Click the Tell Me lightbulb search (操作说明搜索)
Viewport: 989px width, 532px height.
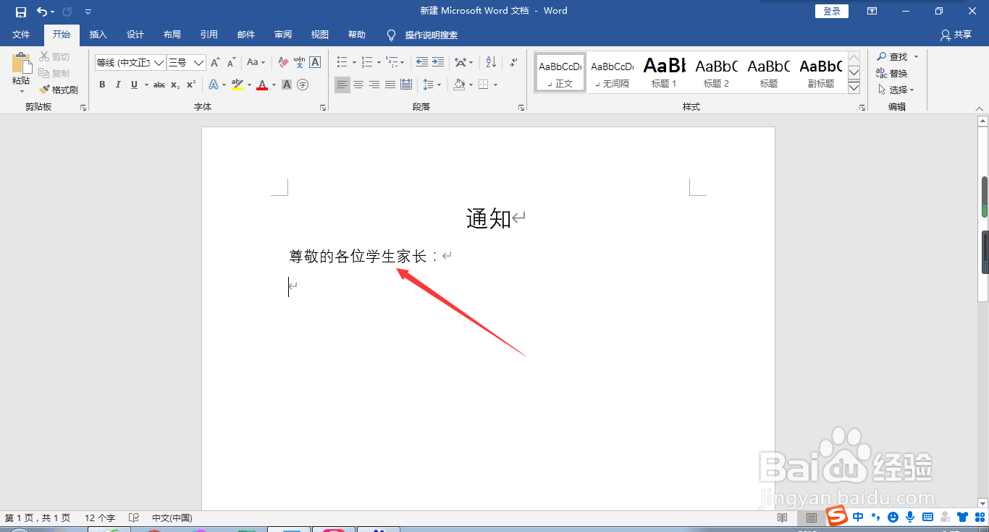(x=423, y=35)
